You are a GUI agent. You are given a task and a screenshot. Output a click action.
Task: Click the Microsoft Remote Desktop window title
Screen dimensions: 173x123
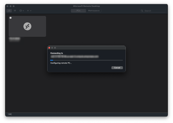coord(86,6)
